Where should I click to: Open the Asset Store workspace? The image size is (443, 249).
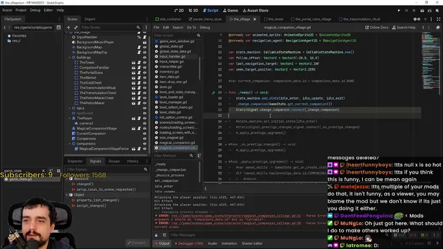(x=255, y=10)
